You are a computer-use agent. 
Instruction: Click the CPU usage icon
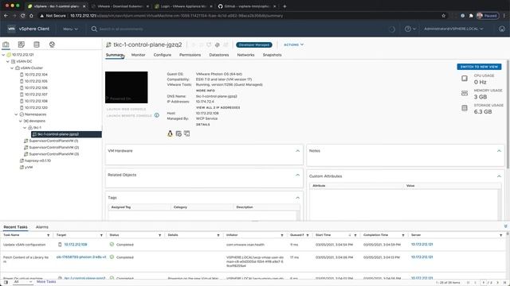pos(465,79)
